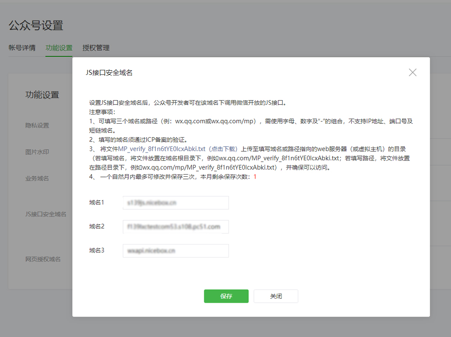Image resolution: width=451 pixels, height=337 pixels.
Task: Click the 公众号设置 page heading
Action: pyautogui.click(x=36, y=26)
